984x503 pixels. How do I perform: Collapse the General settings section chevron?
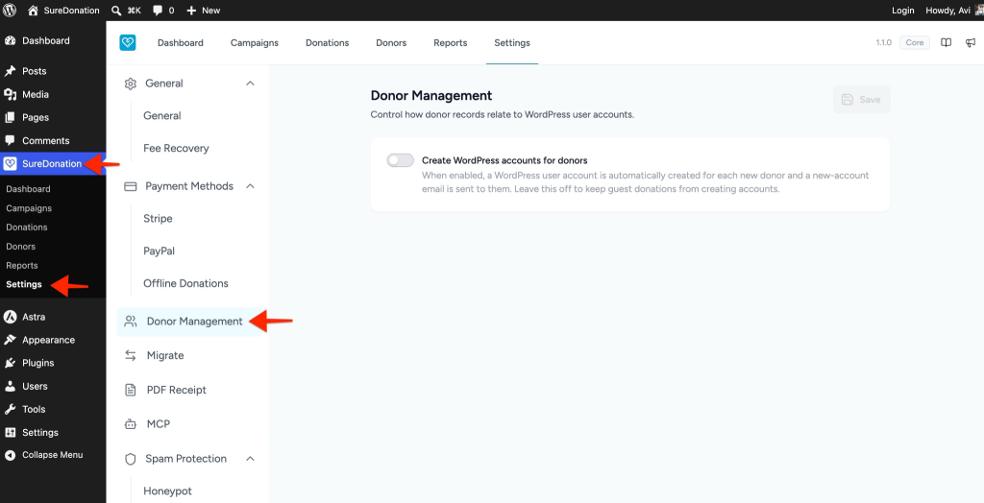click(250, 84)
